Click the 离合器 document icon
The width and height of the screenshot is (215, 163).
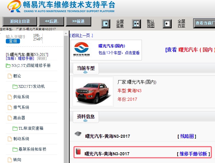coord(10,118)
